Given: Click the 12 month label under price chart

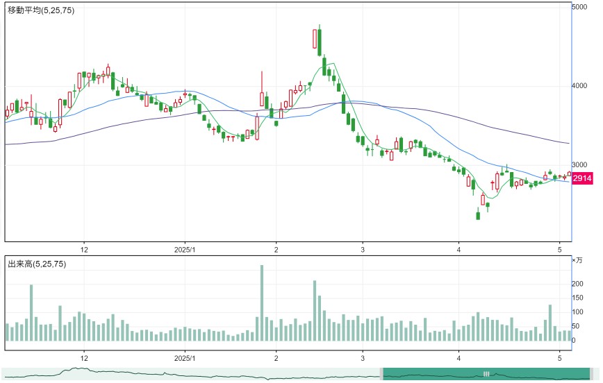Looking at the screenshot, I should pos(84,250).
